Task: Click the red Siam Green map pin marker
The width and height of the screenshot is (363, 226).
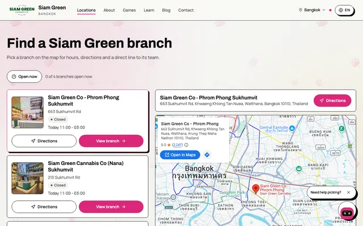Action: click(x=256, y=189)
